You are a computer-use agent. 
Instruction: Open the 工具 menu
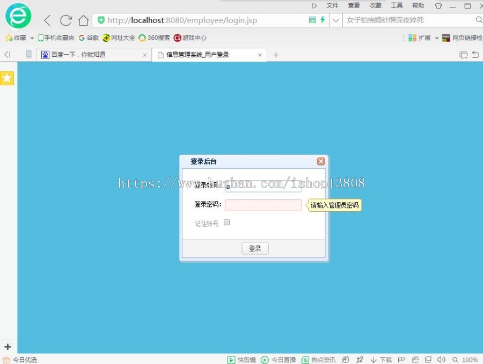[x=397, y=5]
